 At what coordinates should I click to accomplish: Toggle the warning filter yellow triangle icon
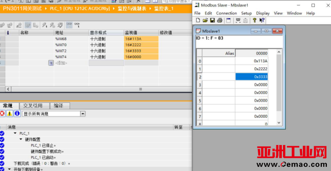10,114
